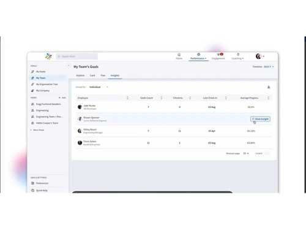Click the Preferences sliders icon

pos(32,183)
